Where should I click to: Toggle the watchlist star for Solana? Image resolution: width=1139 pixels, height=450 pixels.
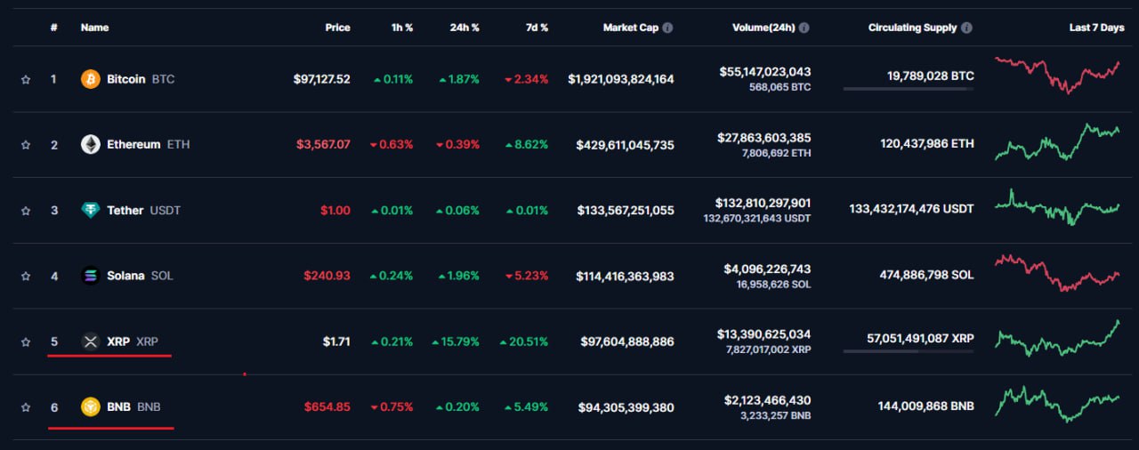click(x=26, y=276)
